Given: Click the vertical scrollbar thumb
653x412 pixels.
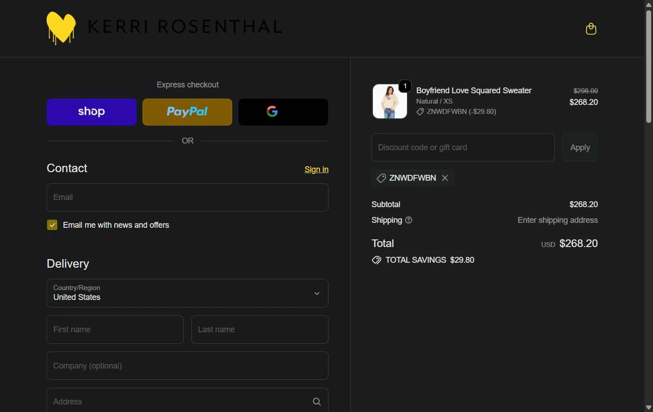Looking at the screenshot, I should pyautogui.click(x=649, y=66).
